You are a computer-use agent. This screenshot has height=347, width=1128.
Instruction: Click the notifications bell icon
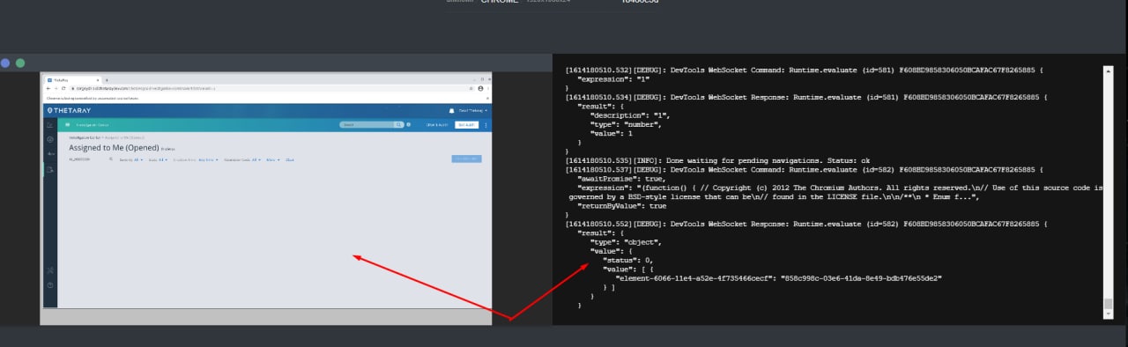coord(450,110)
